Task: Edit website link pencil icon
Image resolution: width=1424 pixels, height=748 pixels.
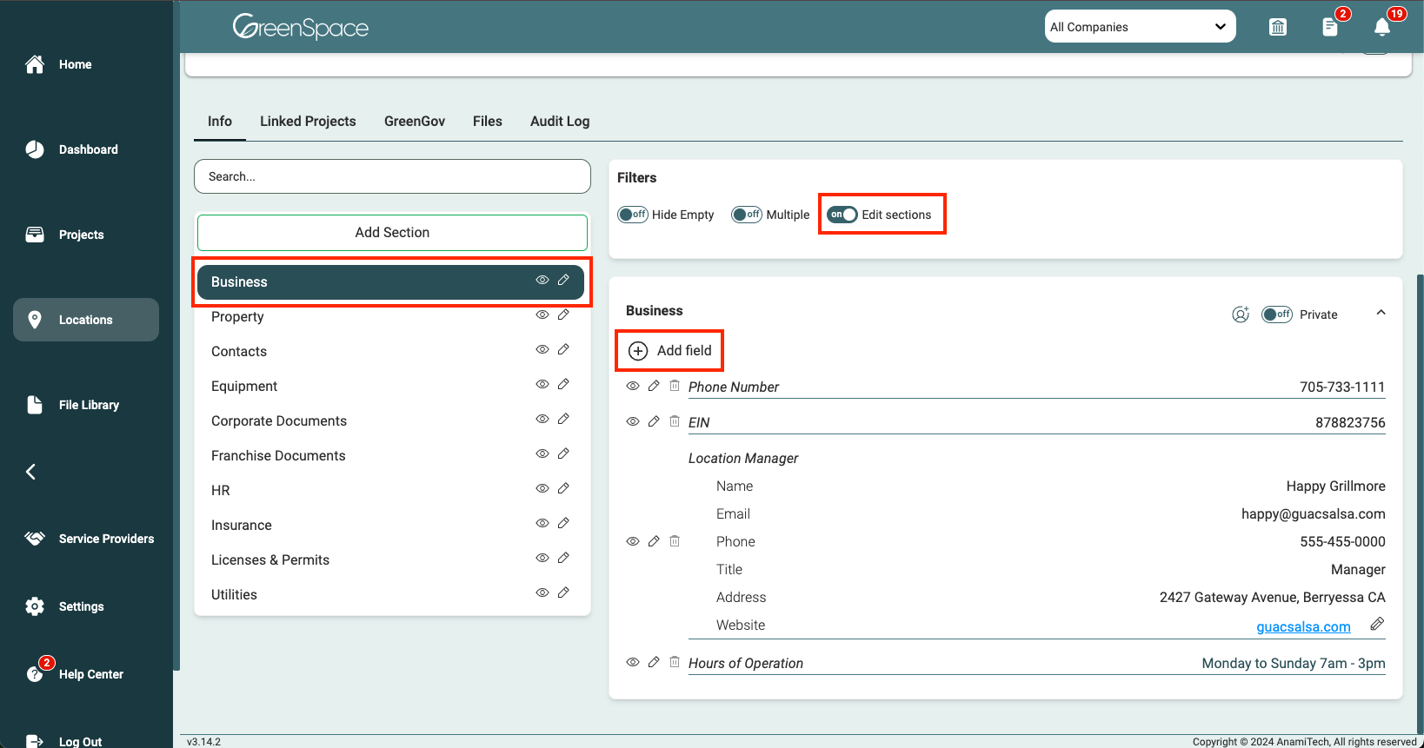Action: point(1377,624)
